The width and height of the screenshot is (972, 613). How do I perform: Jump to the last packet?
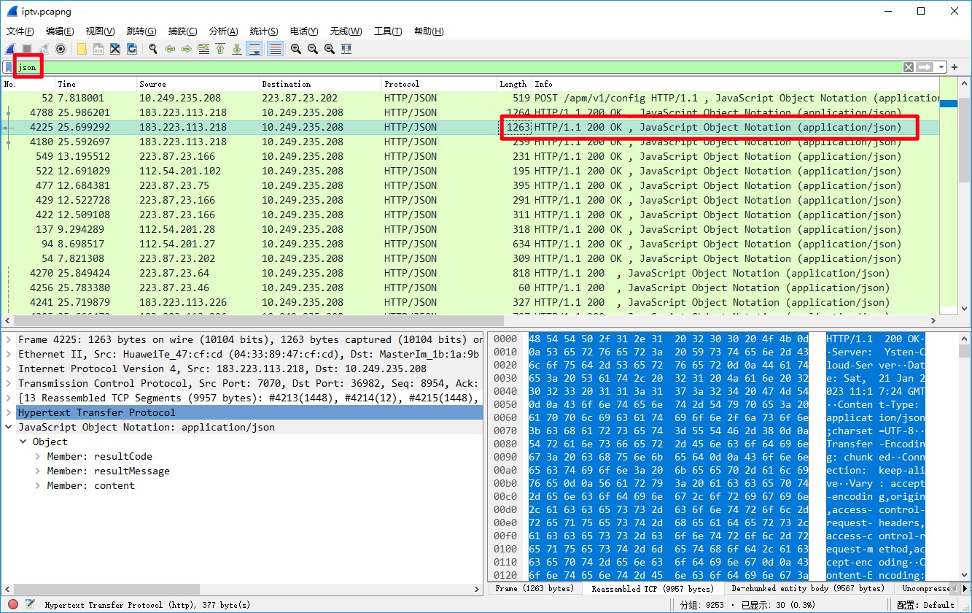[x=237, y=49]
